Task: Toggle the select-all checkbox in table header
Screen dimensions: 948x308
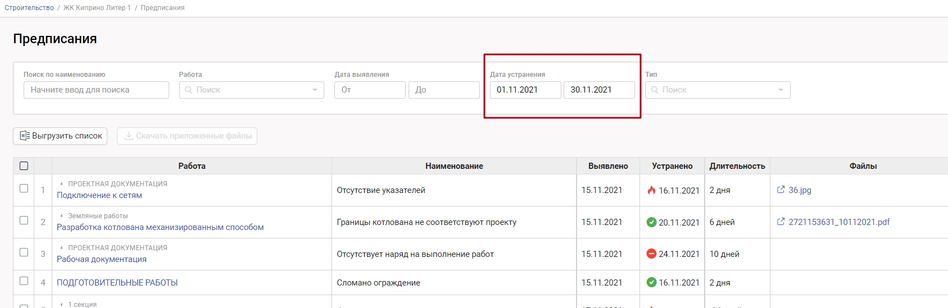Action: [x=24, y=166]
